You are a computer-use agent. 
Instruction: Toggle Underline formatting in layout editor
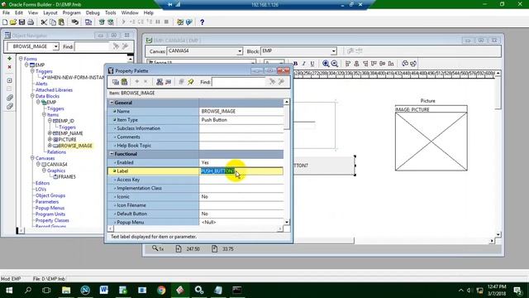(312, 64)
